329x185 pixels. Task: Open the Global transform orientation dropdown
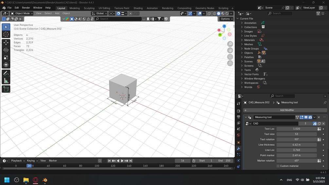[99, 13]
